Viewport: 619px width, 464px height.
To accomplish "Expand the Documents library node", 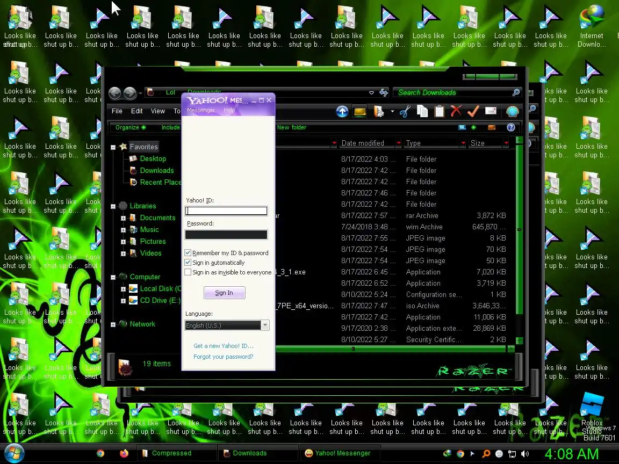I will 123,218.
